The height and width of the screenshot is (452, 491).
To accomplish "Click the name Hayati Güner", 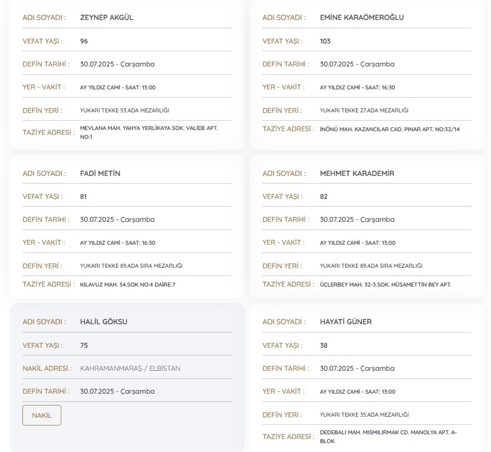I will click(346, 322).
